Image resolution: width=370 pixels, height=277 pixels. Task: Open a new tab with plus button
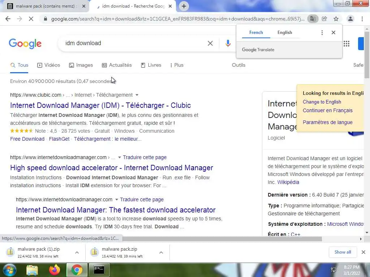pyautogui.click(x=184, y=6)
